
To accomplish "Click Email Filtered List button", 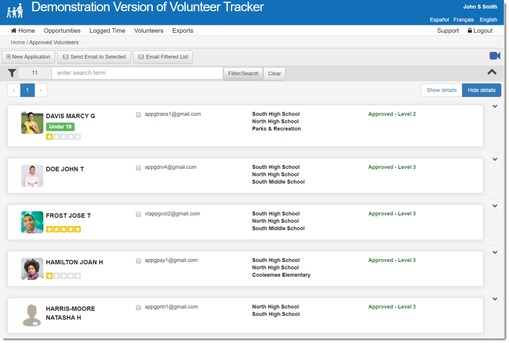I will pos(163,57).
